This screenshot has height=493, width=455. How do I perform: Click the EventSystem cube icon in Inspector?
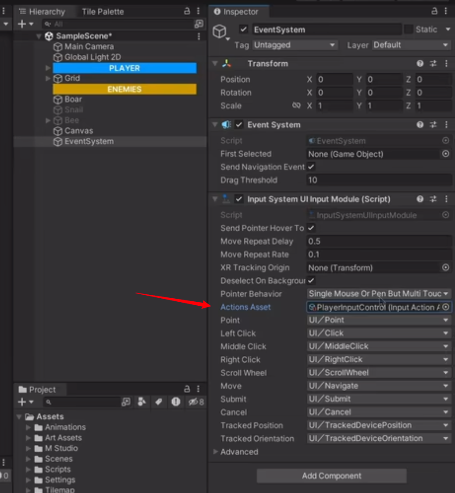click(x=220, y=32)
